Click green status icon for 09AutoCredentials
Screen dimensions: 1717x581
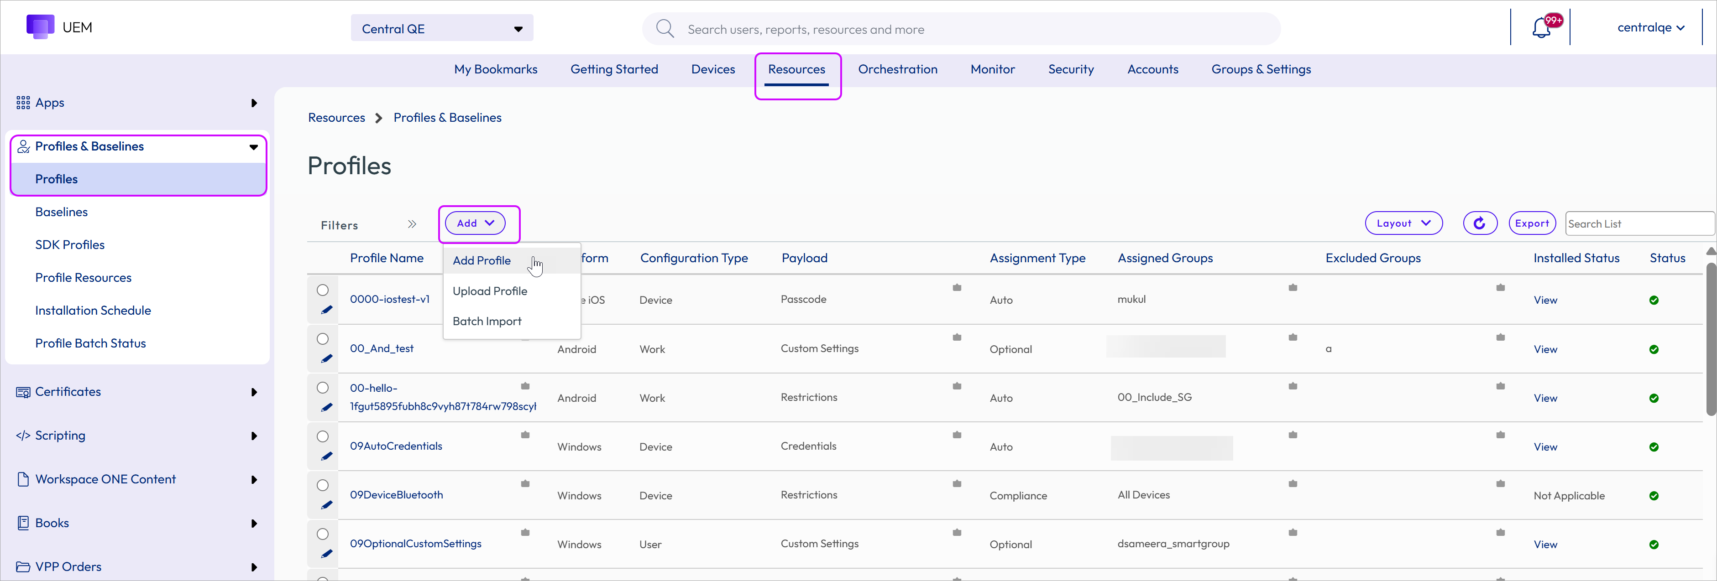point(1654,447)
